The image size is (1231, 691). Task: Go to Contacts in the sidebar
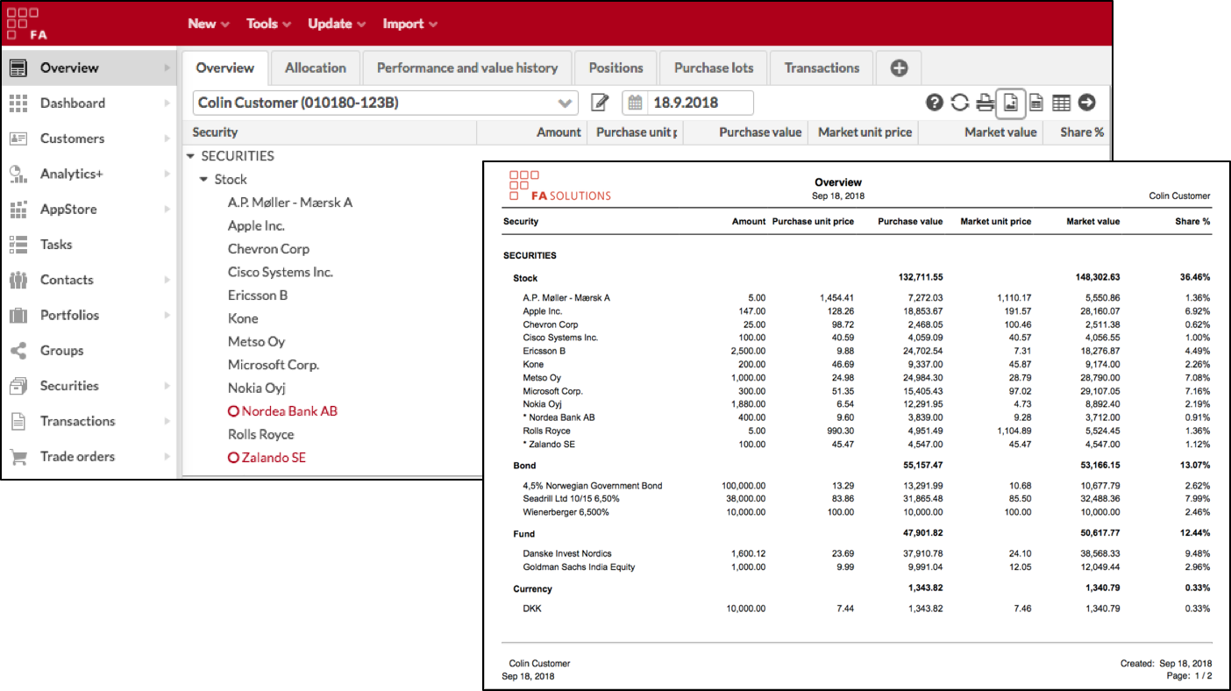(x=67, y=280)
